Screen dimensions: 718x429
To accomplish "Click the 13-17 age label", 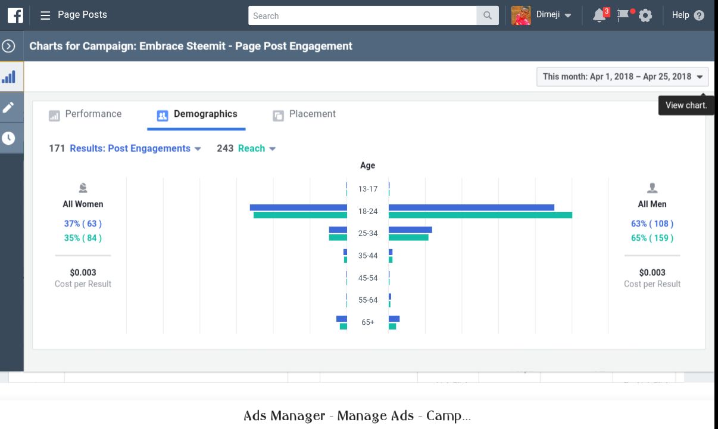I will click(368, 189).
